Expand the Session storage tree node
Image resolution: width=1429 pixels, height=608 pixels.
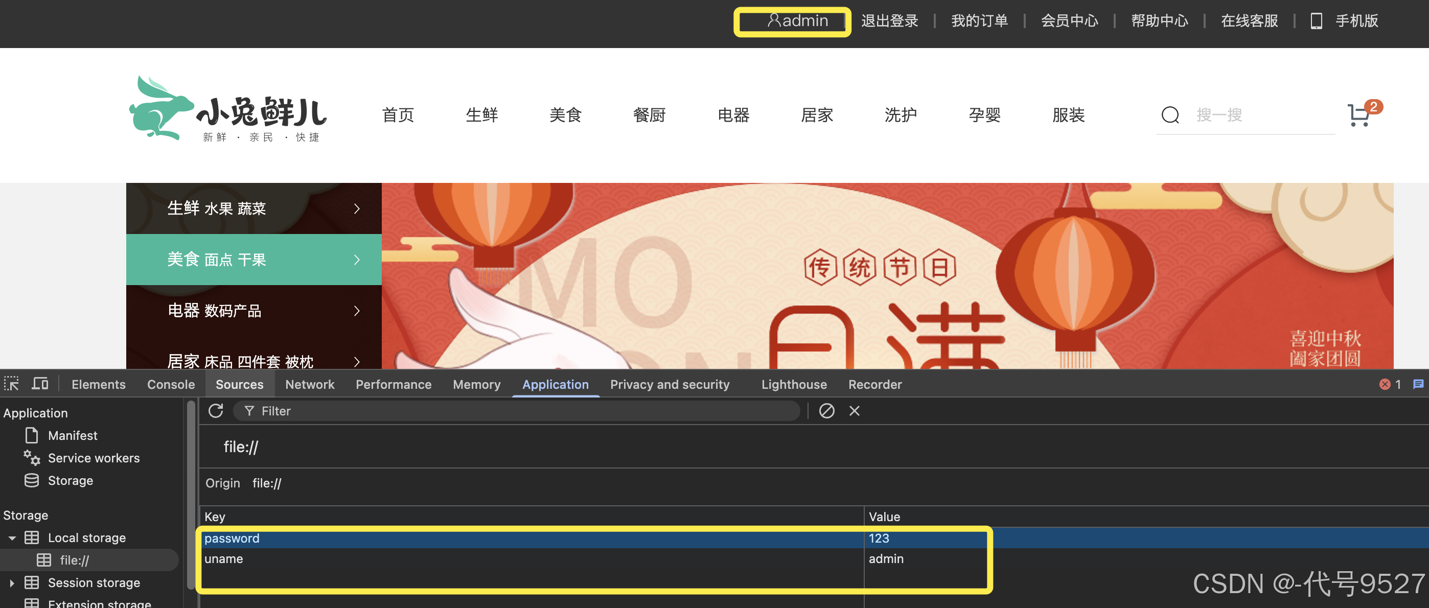click(12, 583)
